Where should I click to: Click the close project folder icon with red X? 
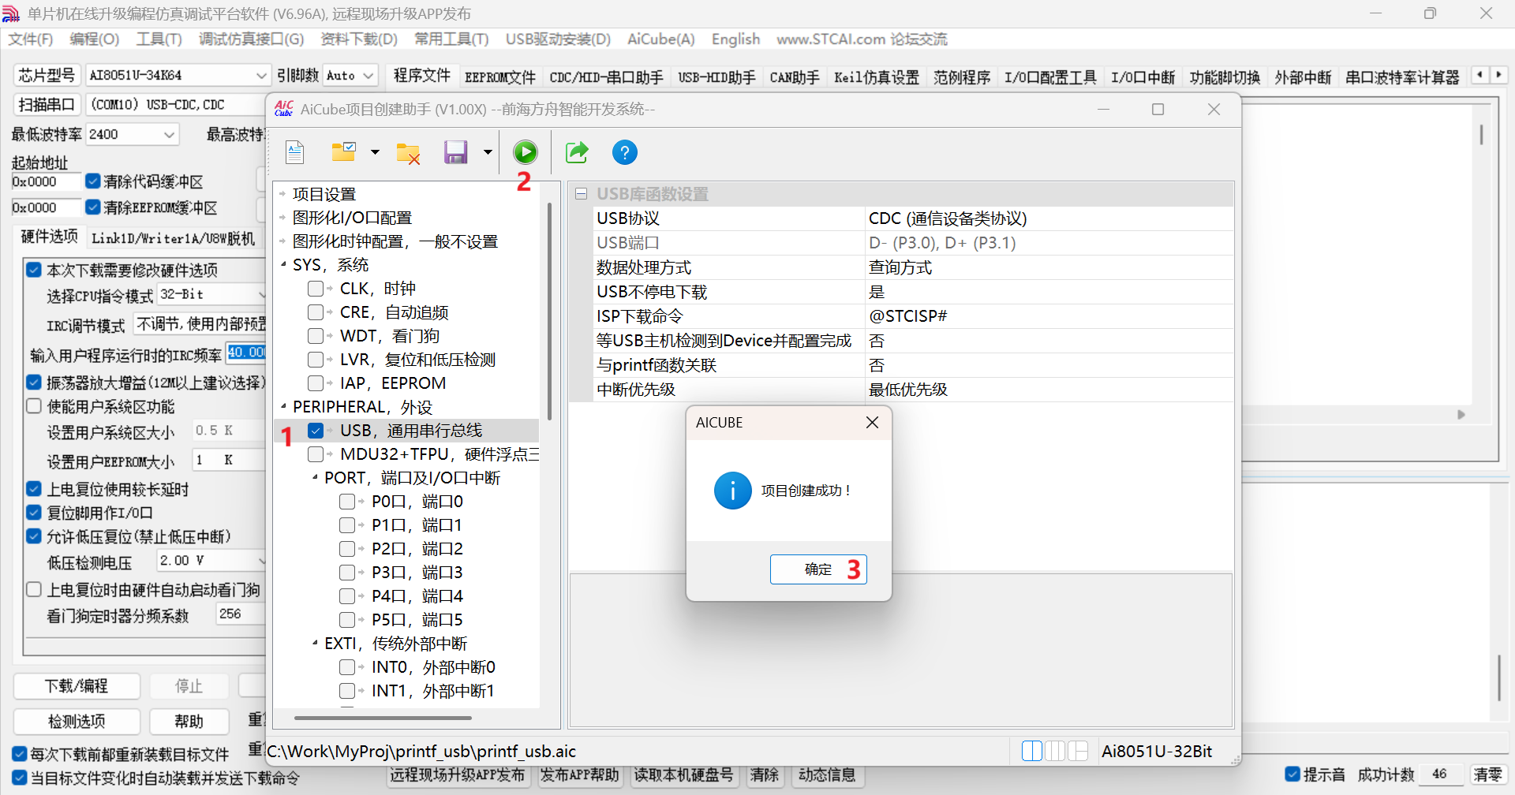pos(408,153)
